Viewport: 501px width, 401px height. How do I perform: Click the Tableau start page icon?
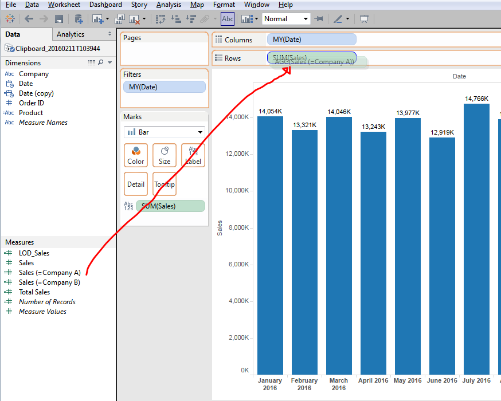(x=10, y=19)
